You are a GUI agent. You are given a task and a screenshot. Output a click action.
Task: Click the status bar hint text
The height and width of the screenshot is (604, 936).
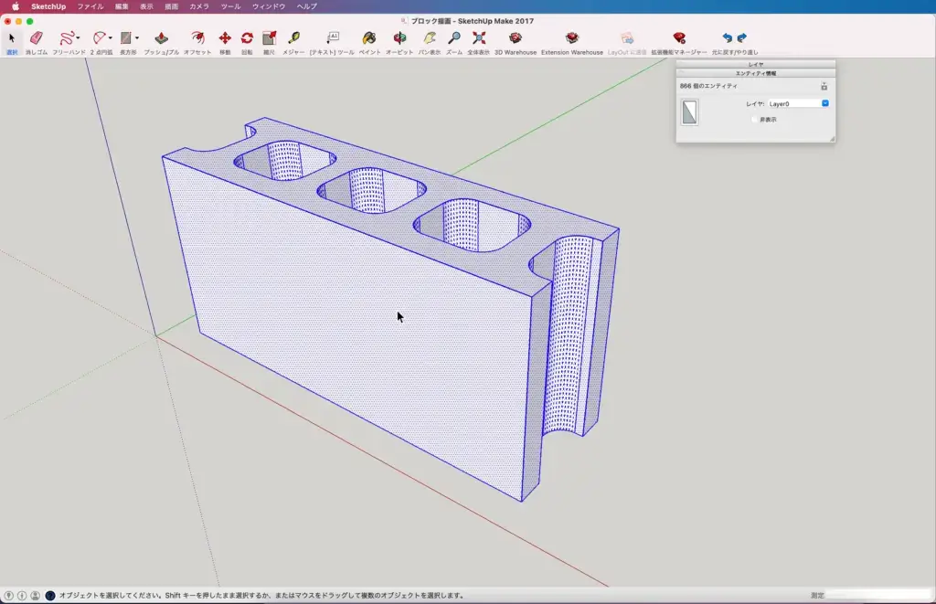click(261, 595)
